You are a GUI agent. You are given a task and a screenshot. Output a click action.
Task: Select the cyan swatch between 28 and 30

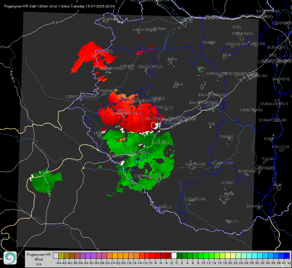[x=254, y=255]
